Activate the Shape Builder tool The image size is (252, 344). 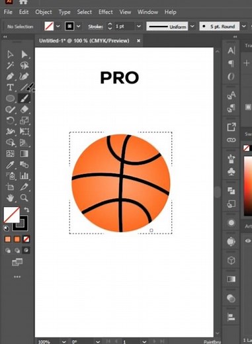click(10, 142)
